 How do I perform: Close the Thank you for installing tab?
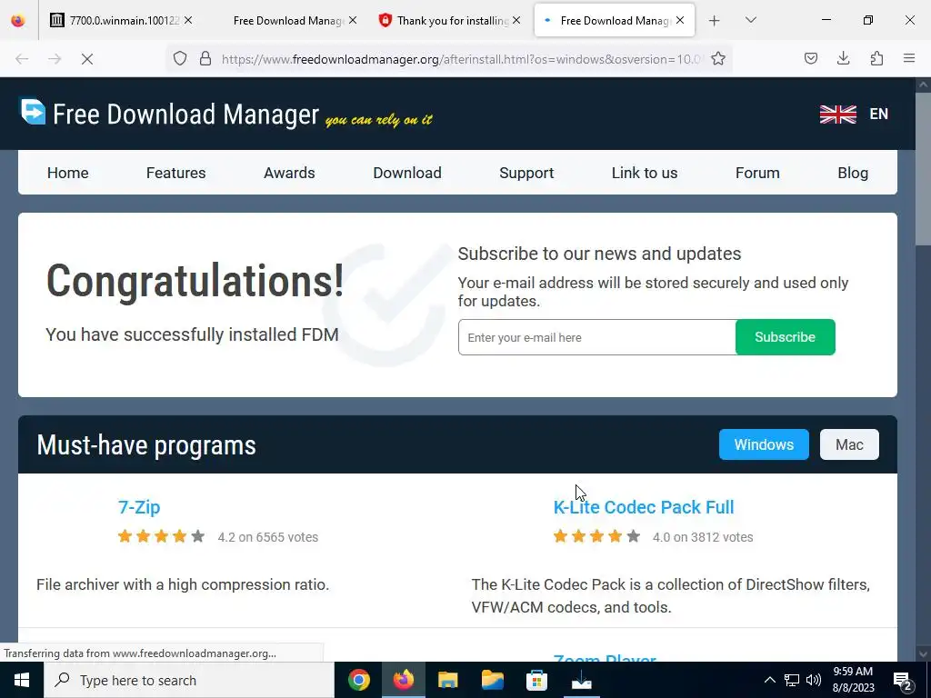tap(516, 20)
